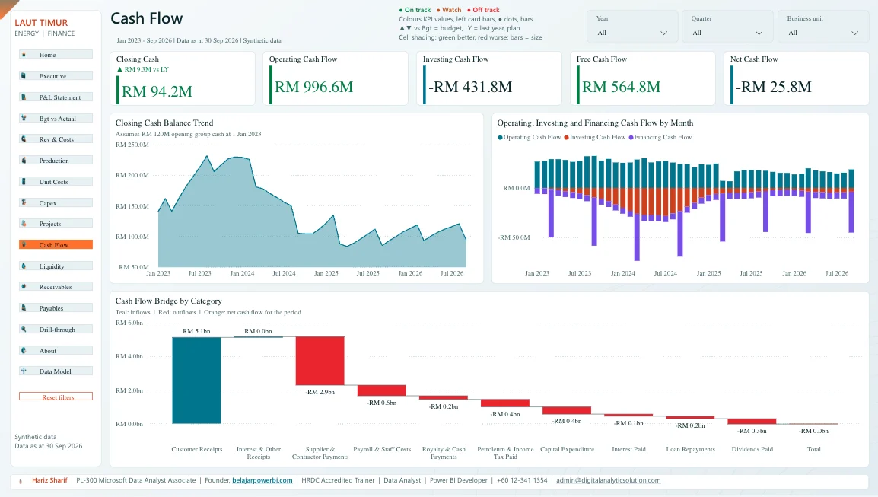This screenshot has width=878, height=497.
Task: Click the Free Cash Flow RM 564.8M value
Action: coord(621,87)
